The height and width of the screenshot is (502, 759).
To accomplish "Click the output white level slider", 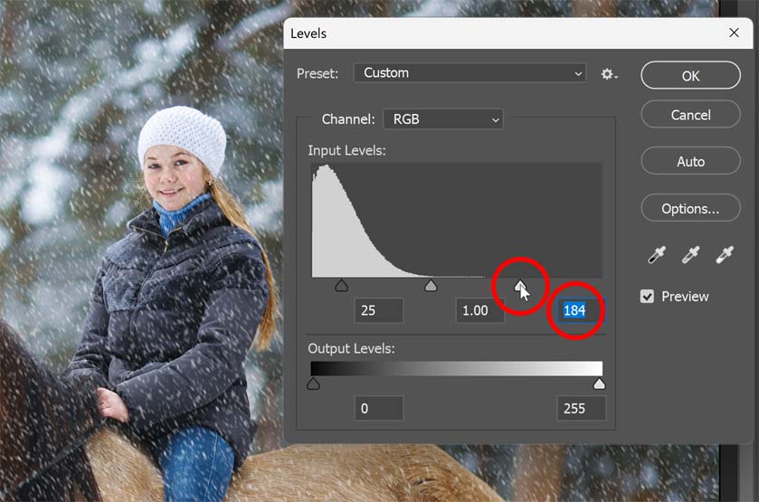I will (x=599, y=384).
